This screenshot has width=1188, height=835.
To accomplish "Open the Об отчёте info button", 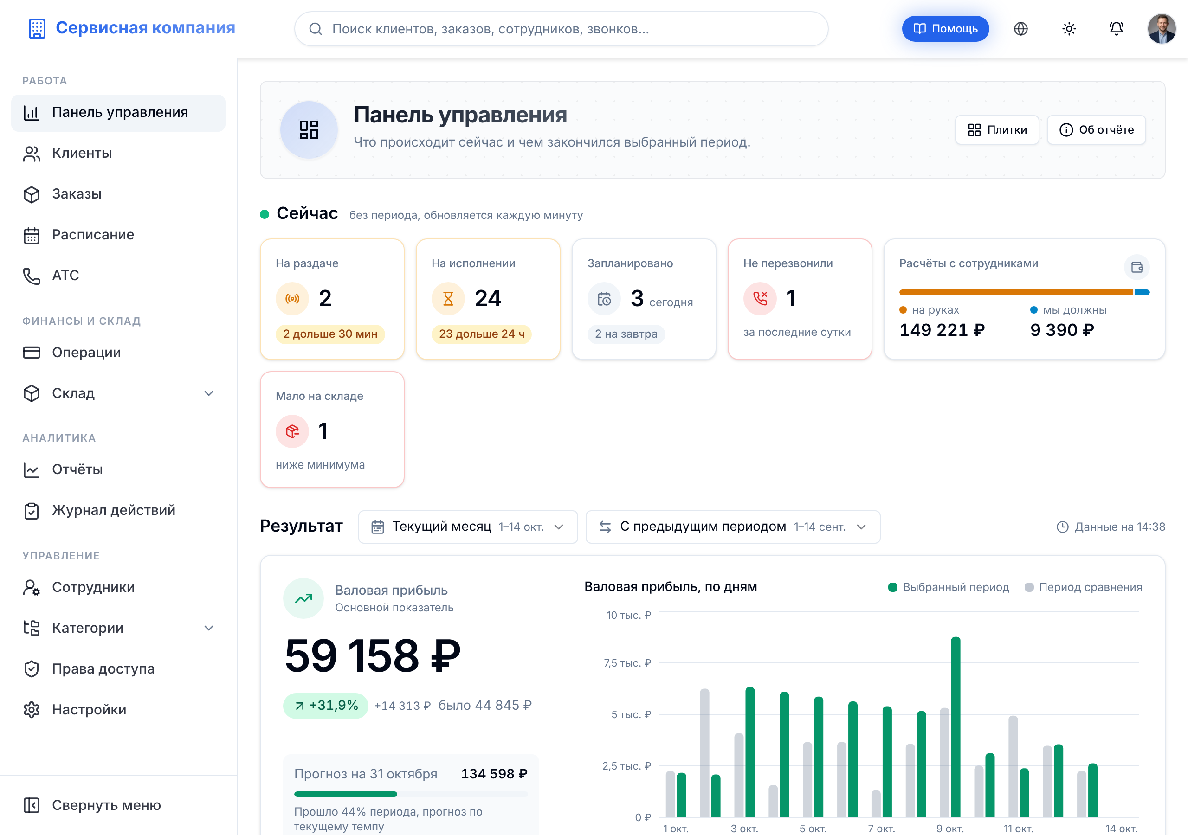I will 1096,130.
